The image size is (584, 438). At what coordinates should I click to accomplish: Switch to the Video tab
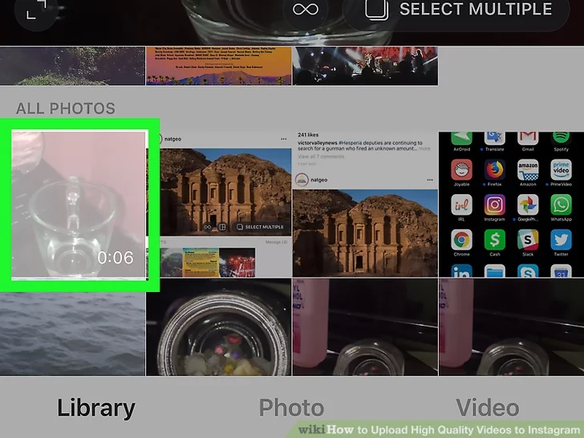488,408
